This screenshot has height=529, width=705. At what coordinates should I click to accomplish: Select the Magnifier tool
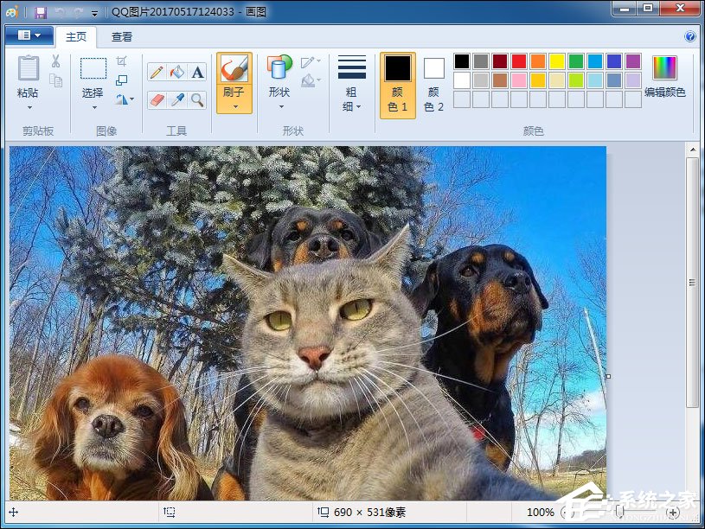coord(197,99)
